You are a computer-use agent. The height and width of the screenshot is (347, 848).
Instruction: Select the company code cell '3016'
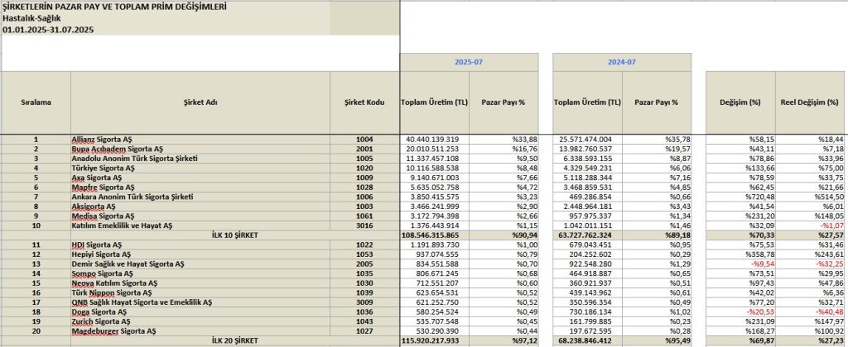(x=364, y=225)
